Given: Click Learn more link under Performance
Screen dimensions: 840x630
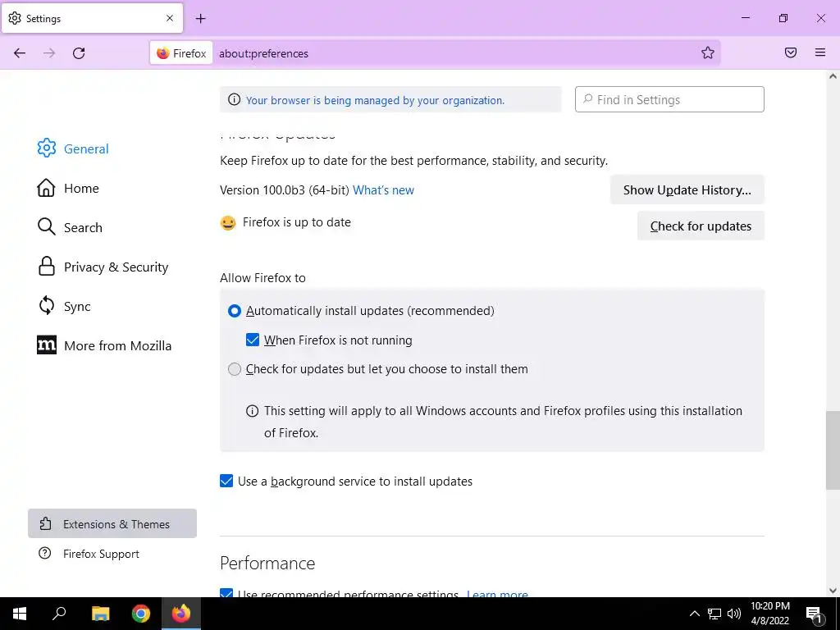Looking at the screenshot, I should point(497,594).
